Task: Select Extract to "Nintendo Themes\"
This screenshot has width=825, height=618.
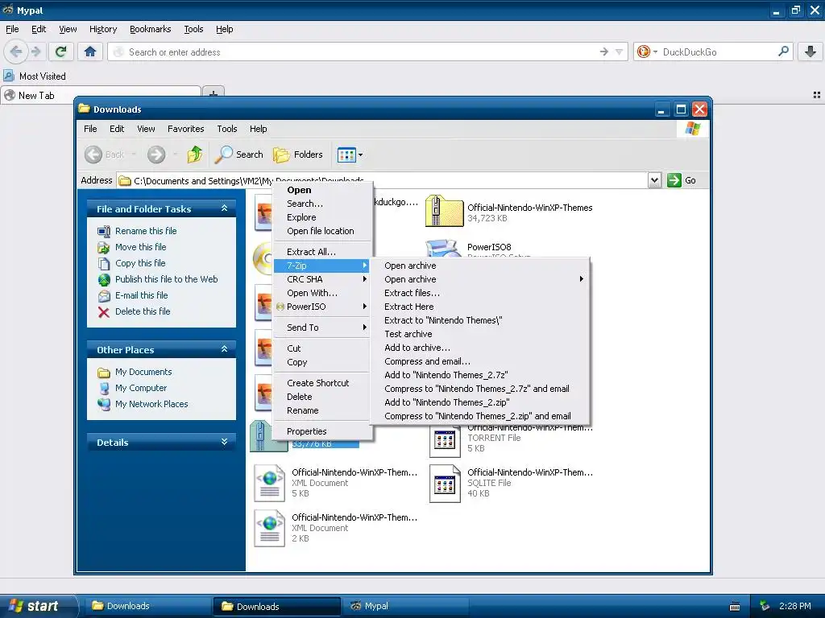Action: tap(480, 320)
